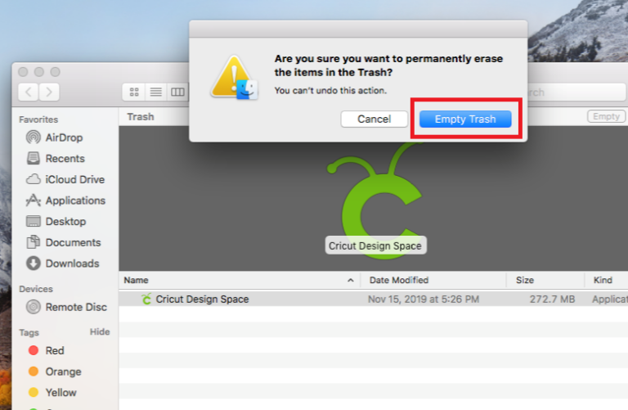Image resolution: width=628 pixels, height=410 pixels.
Task: Click the Empty button in Trash bar
Action: point(606,116)
